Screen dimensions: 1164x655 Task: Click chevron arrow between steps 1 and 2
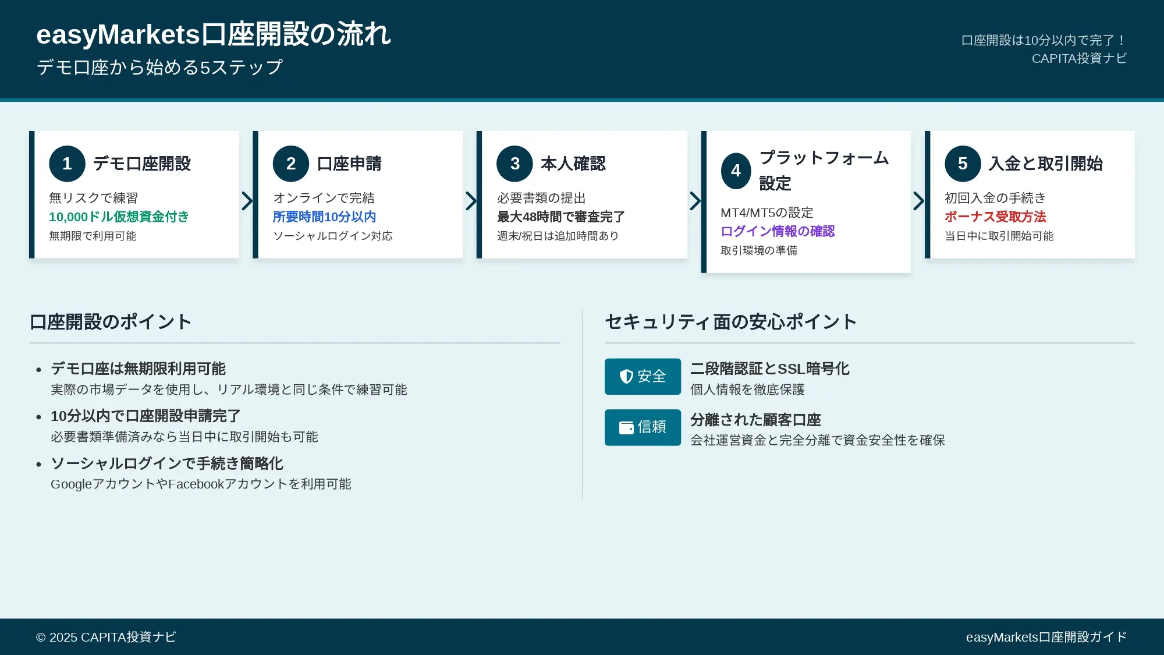(x=247, y=201)
